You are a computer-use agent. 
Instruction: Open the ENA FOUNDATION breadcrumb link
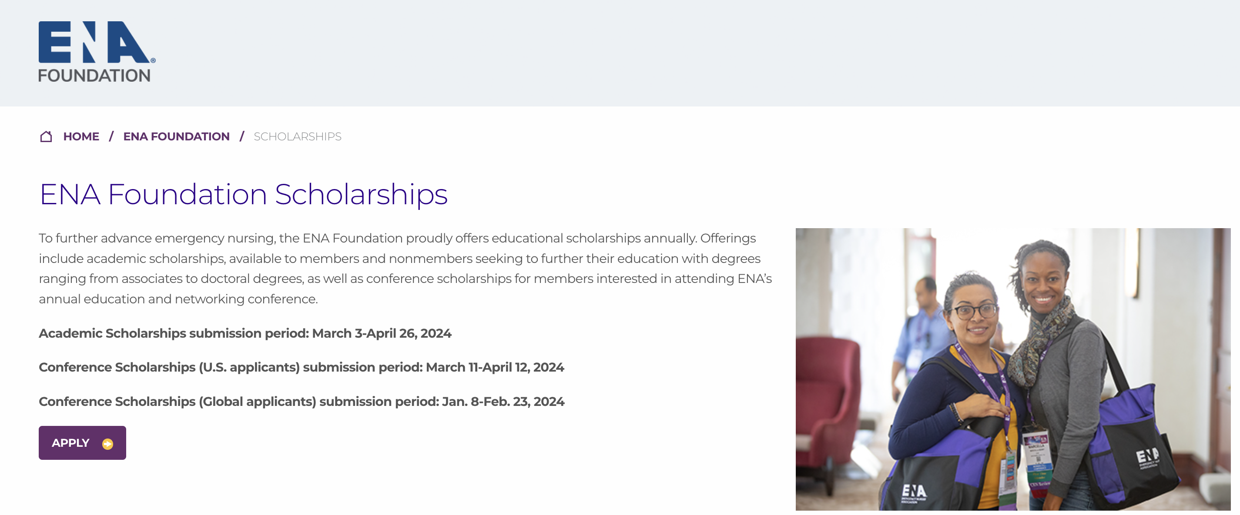tap(176, 136)
